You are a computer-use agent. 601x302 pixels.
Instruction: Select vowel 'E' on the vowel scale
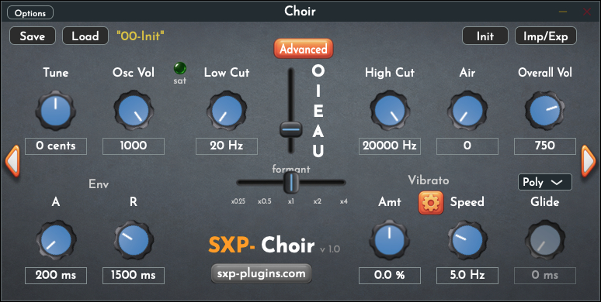(318, 112)
